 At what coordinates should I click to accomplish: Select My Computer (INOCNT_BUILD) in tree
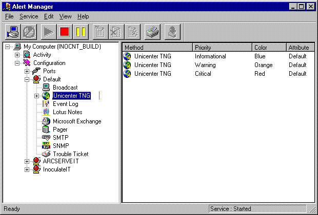62,47
